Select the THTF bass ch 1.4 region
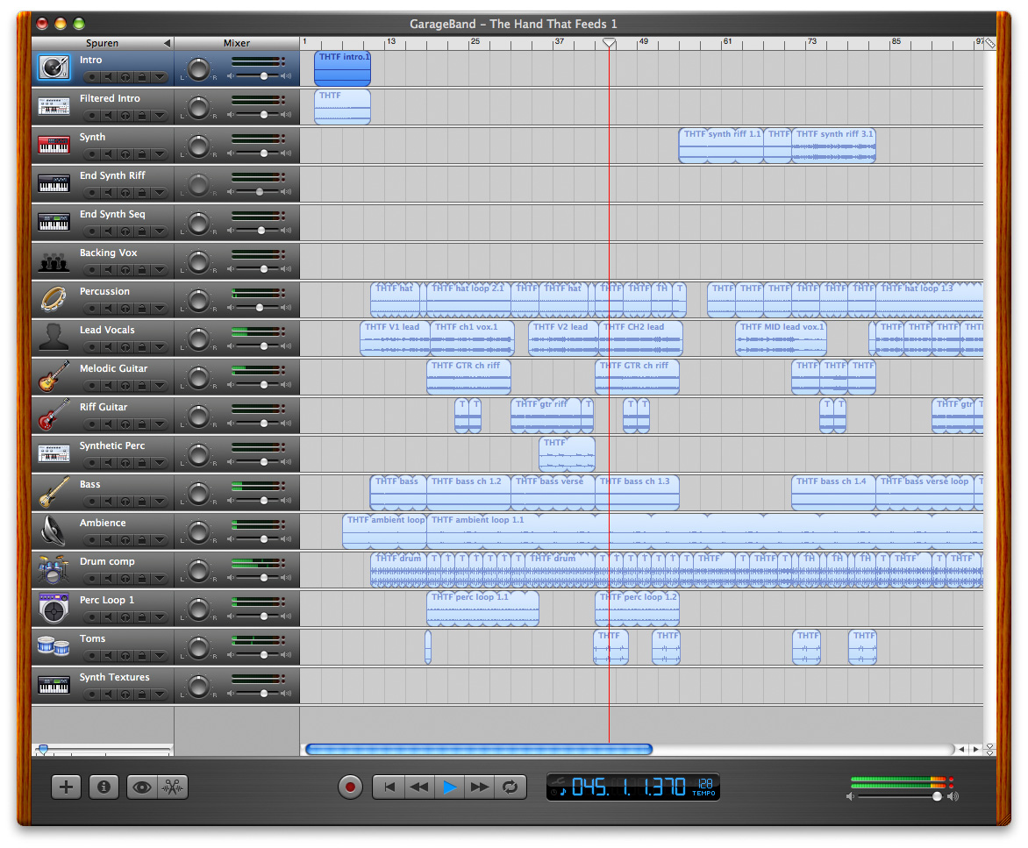This screenshot has height=848, width=1028. [x=833, y=493]
